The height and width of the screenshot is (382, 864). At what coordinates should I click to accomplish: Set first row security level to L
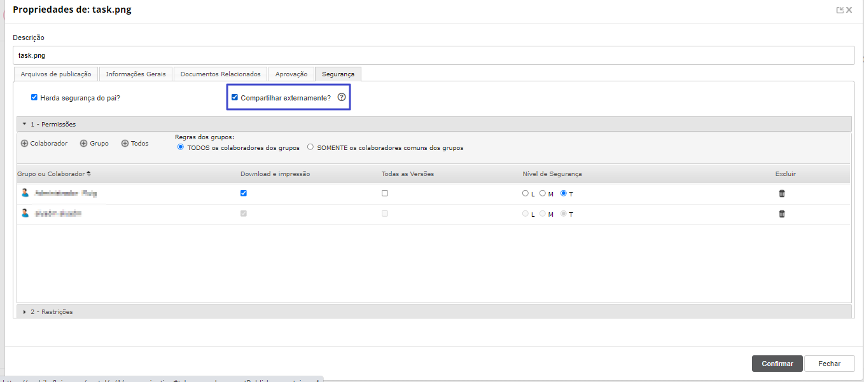(525, 193)
